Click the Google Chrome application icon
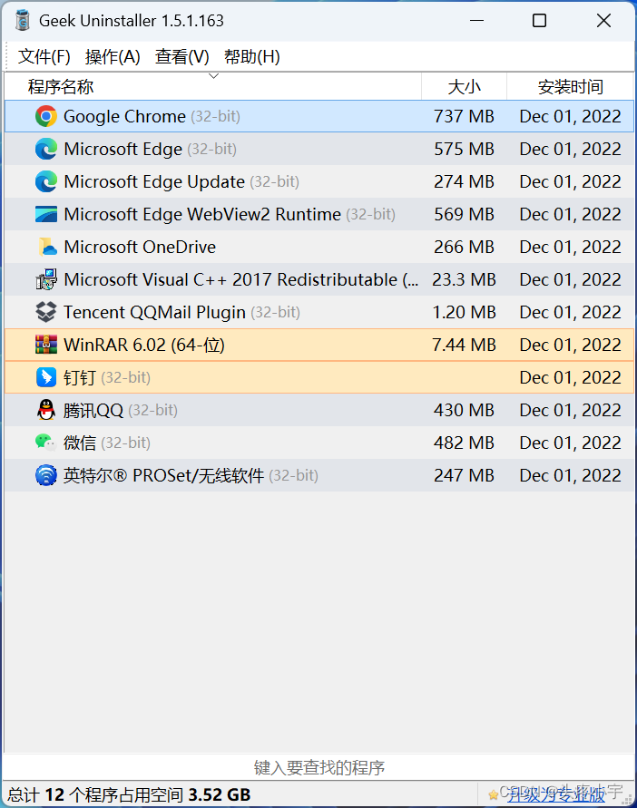Viewport: 637px width, 808px height. click(45, 116)
